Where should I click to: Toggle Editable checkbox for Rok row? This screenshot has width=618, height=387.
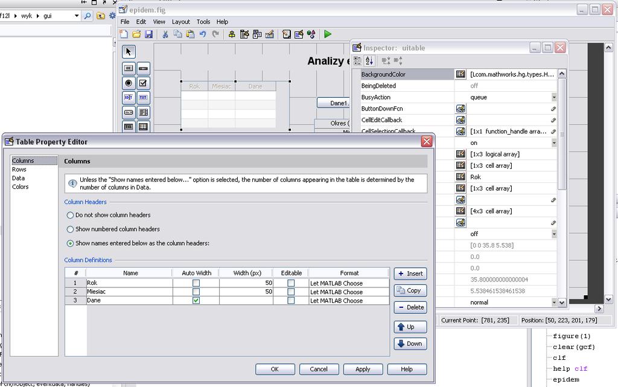(x=291, y=283)
